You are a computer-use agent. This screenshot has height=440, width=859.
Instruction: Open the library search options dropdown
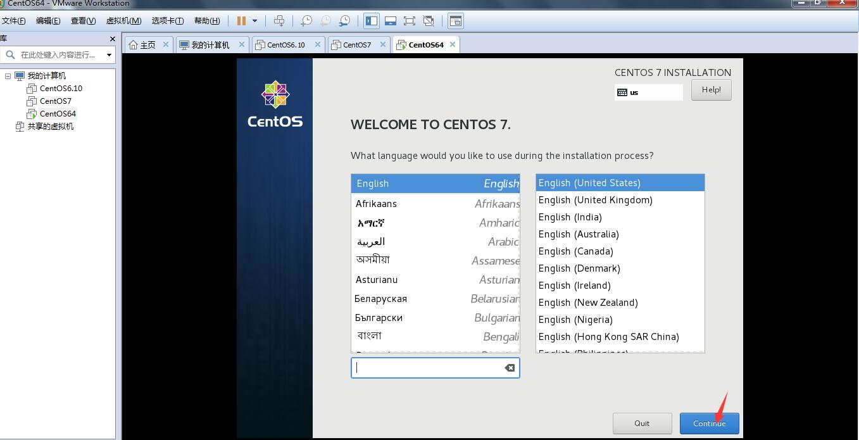[x=109, y=55]
